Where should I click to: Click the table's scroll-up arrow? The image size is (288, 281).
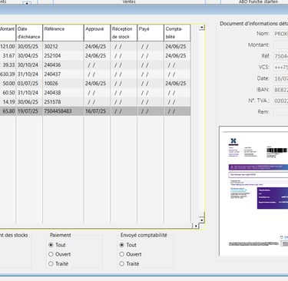coord(202,27)
